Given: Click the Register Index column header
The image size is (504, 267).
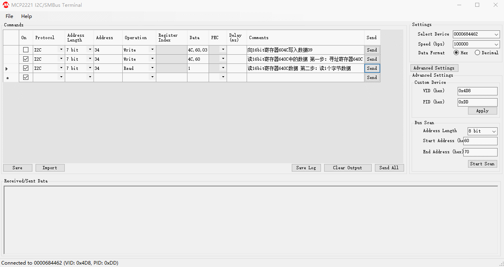Looking at the screenshot, I should click(x=171, y=38).
